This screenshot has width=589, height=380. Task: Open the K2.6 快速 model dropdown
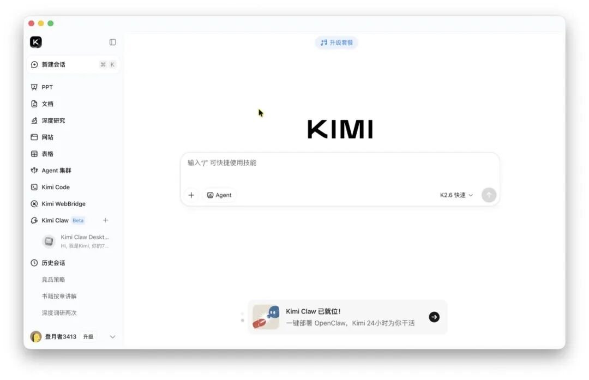(456, 195)
